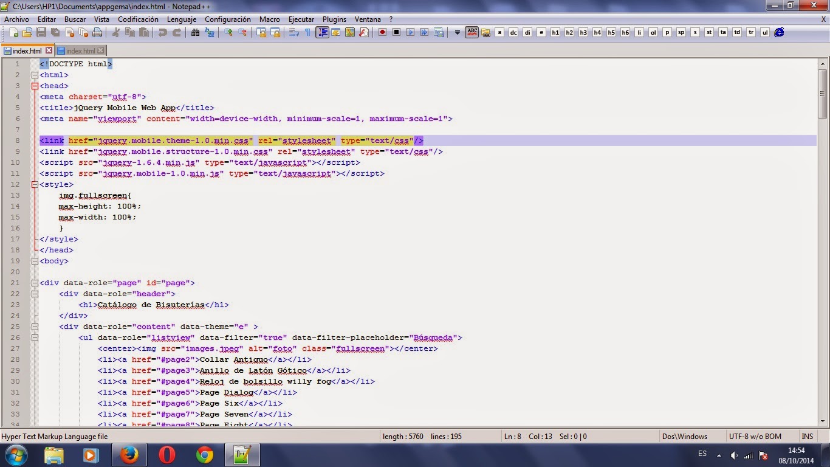
Task: Click the Paste toolbar icon
Action: (x=144, y=32)
